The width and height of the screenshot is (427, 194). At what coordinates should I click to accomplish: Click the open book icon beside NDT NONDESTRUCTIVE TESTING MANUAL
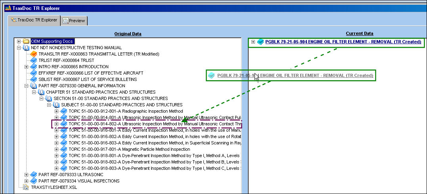tap(26, 48)
